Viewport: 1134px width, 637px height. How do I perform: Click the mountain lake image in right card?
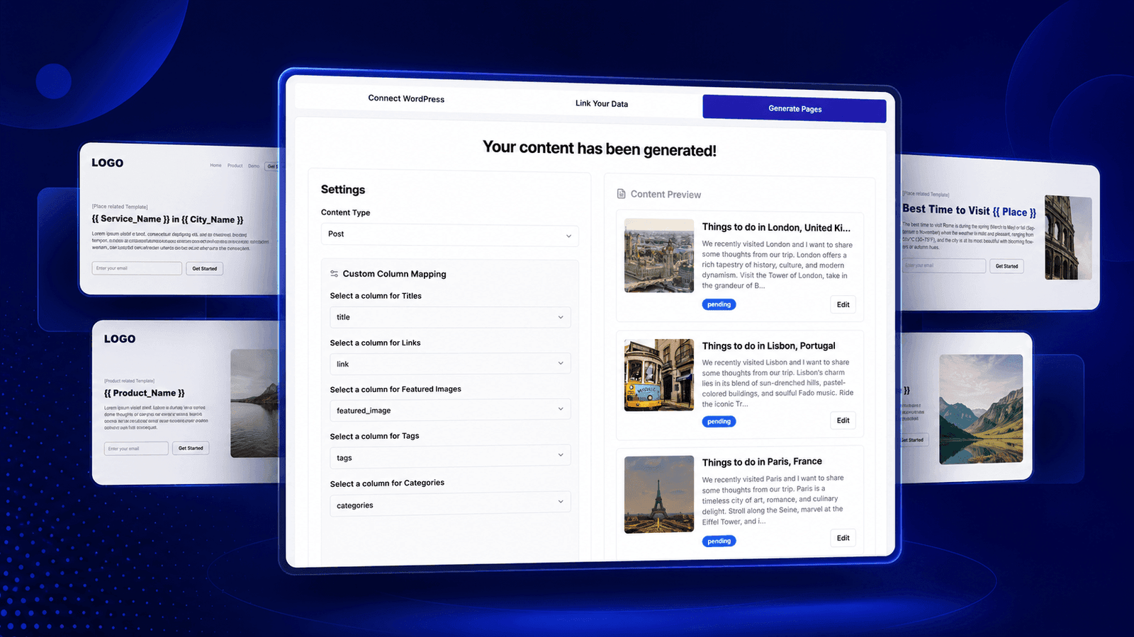click(x=981, y=409)
